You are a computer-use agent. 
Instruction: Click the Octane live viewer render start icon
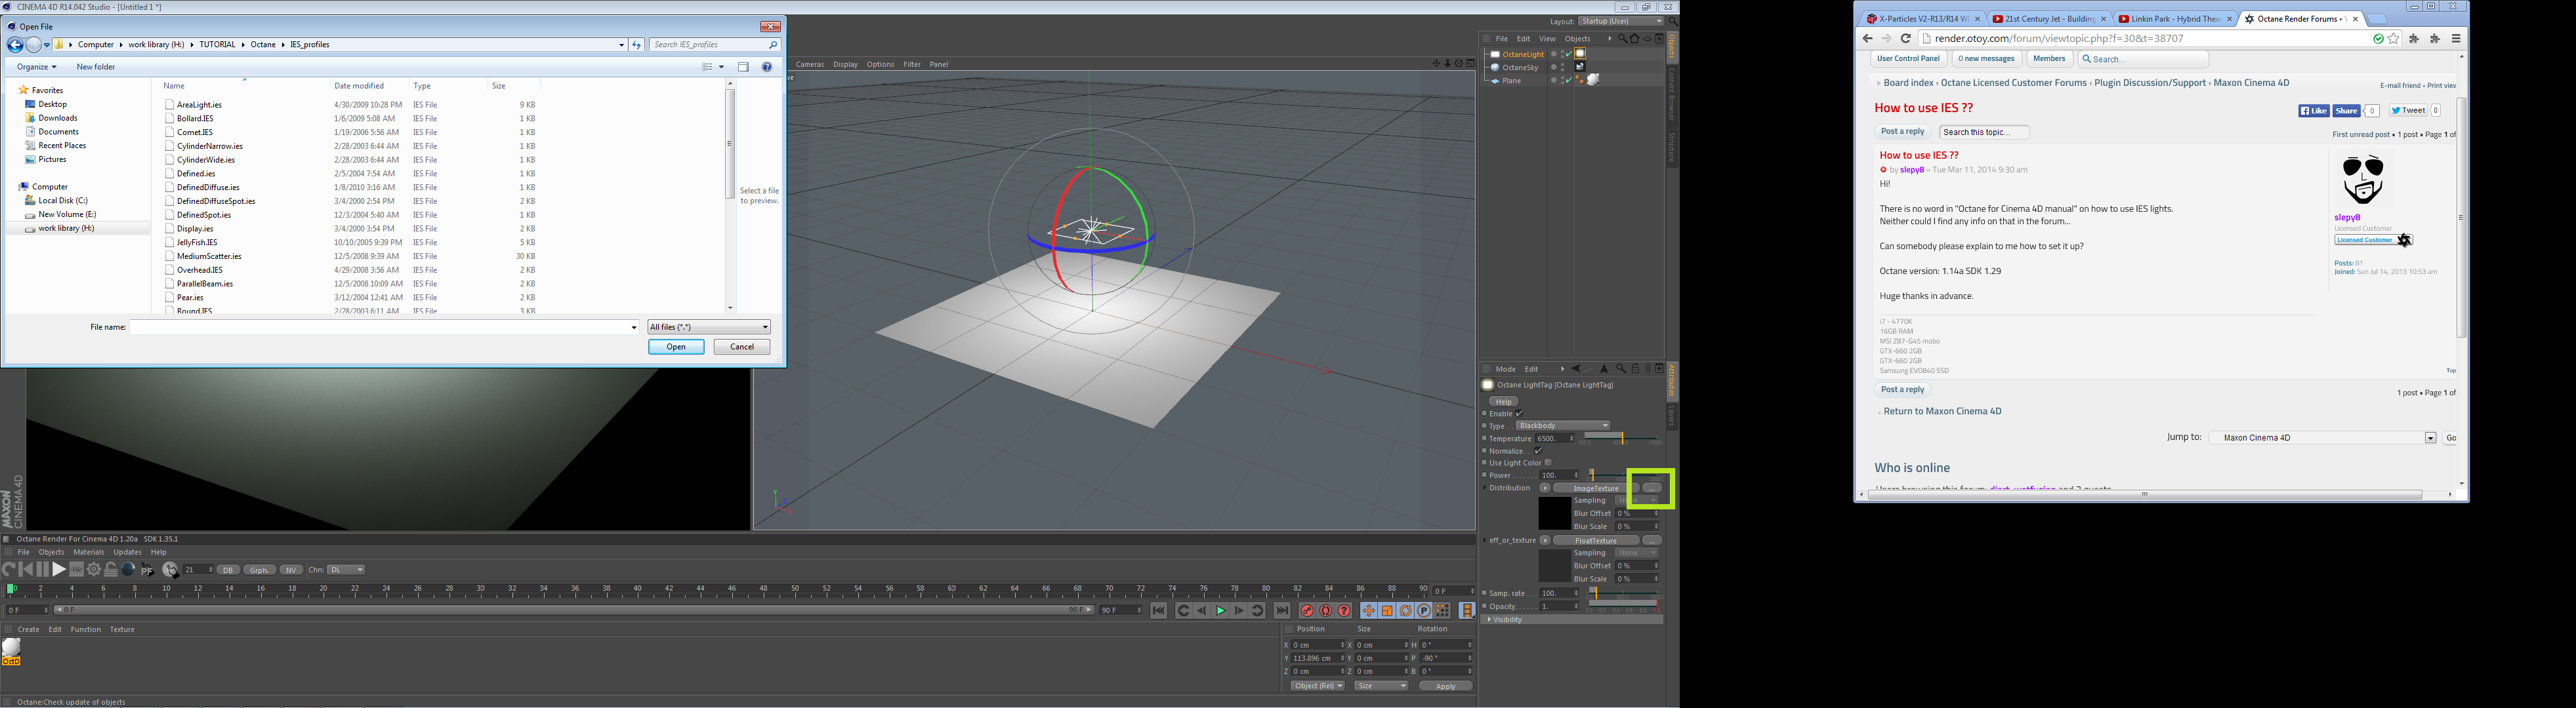tap(59, 569)
